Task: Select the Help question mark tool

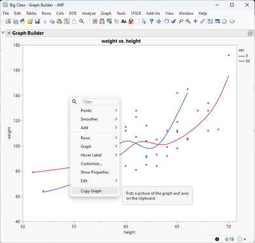Action: click(151, 21)
